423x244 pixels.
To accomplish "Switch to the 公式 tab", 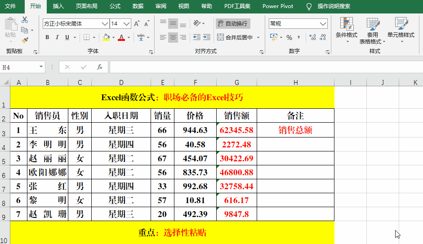I will (x=115, y=6).
